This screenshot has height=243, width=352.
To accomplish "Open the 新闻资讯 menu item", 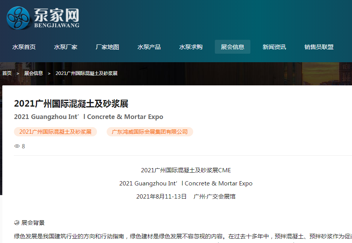I will pyautogui.click(x=274, y=47).
